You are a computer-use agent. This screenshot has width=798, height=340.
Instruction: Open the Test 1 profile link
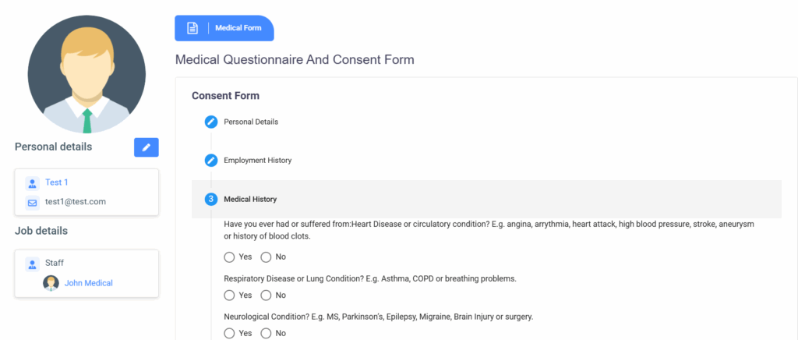coord(57,182)
